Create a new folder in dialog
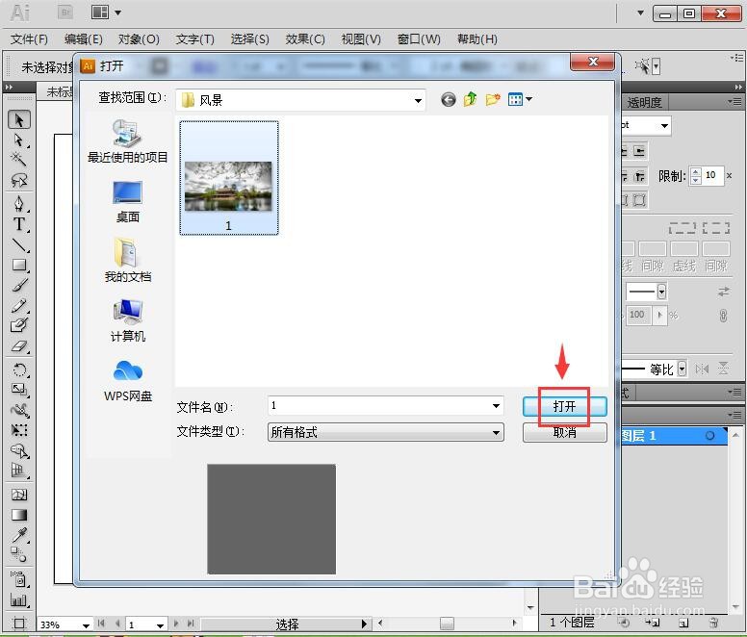Screen dimensions: 747x637 coord(493,99)
